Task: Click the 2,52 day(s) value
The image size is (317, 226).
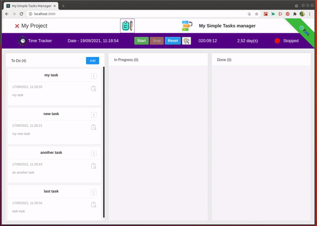Action: [247, 41]
